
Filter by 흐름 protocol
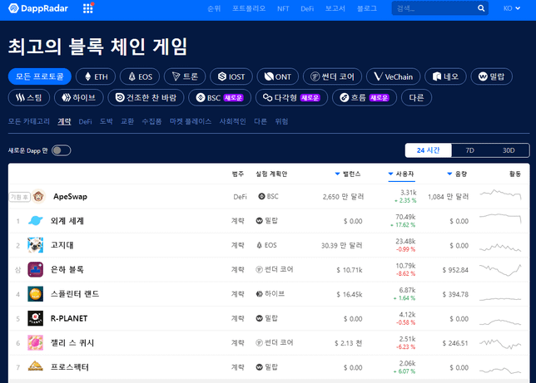[365, 98]
